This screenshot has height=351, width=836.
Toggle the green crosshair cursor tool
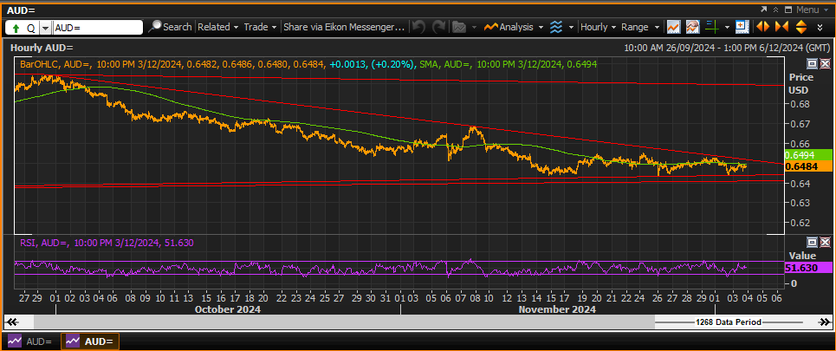711,27
